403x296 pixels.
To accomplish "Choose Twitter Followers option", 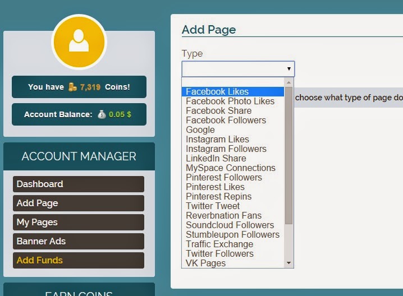I will (232, 253).
